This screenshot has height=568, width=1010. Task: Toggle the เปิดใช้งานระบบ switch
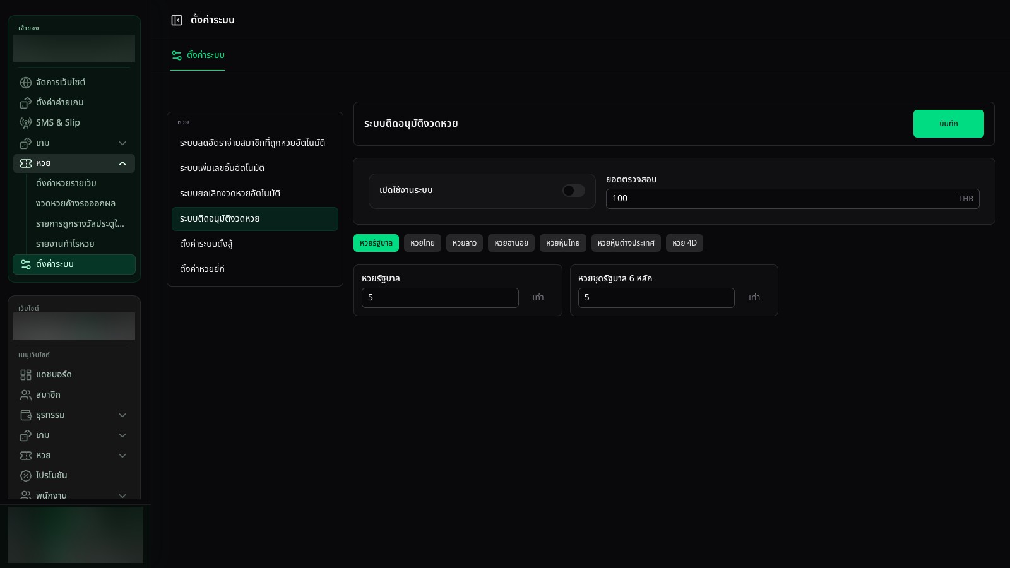click(574, 191)
